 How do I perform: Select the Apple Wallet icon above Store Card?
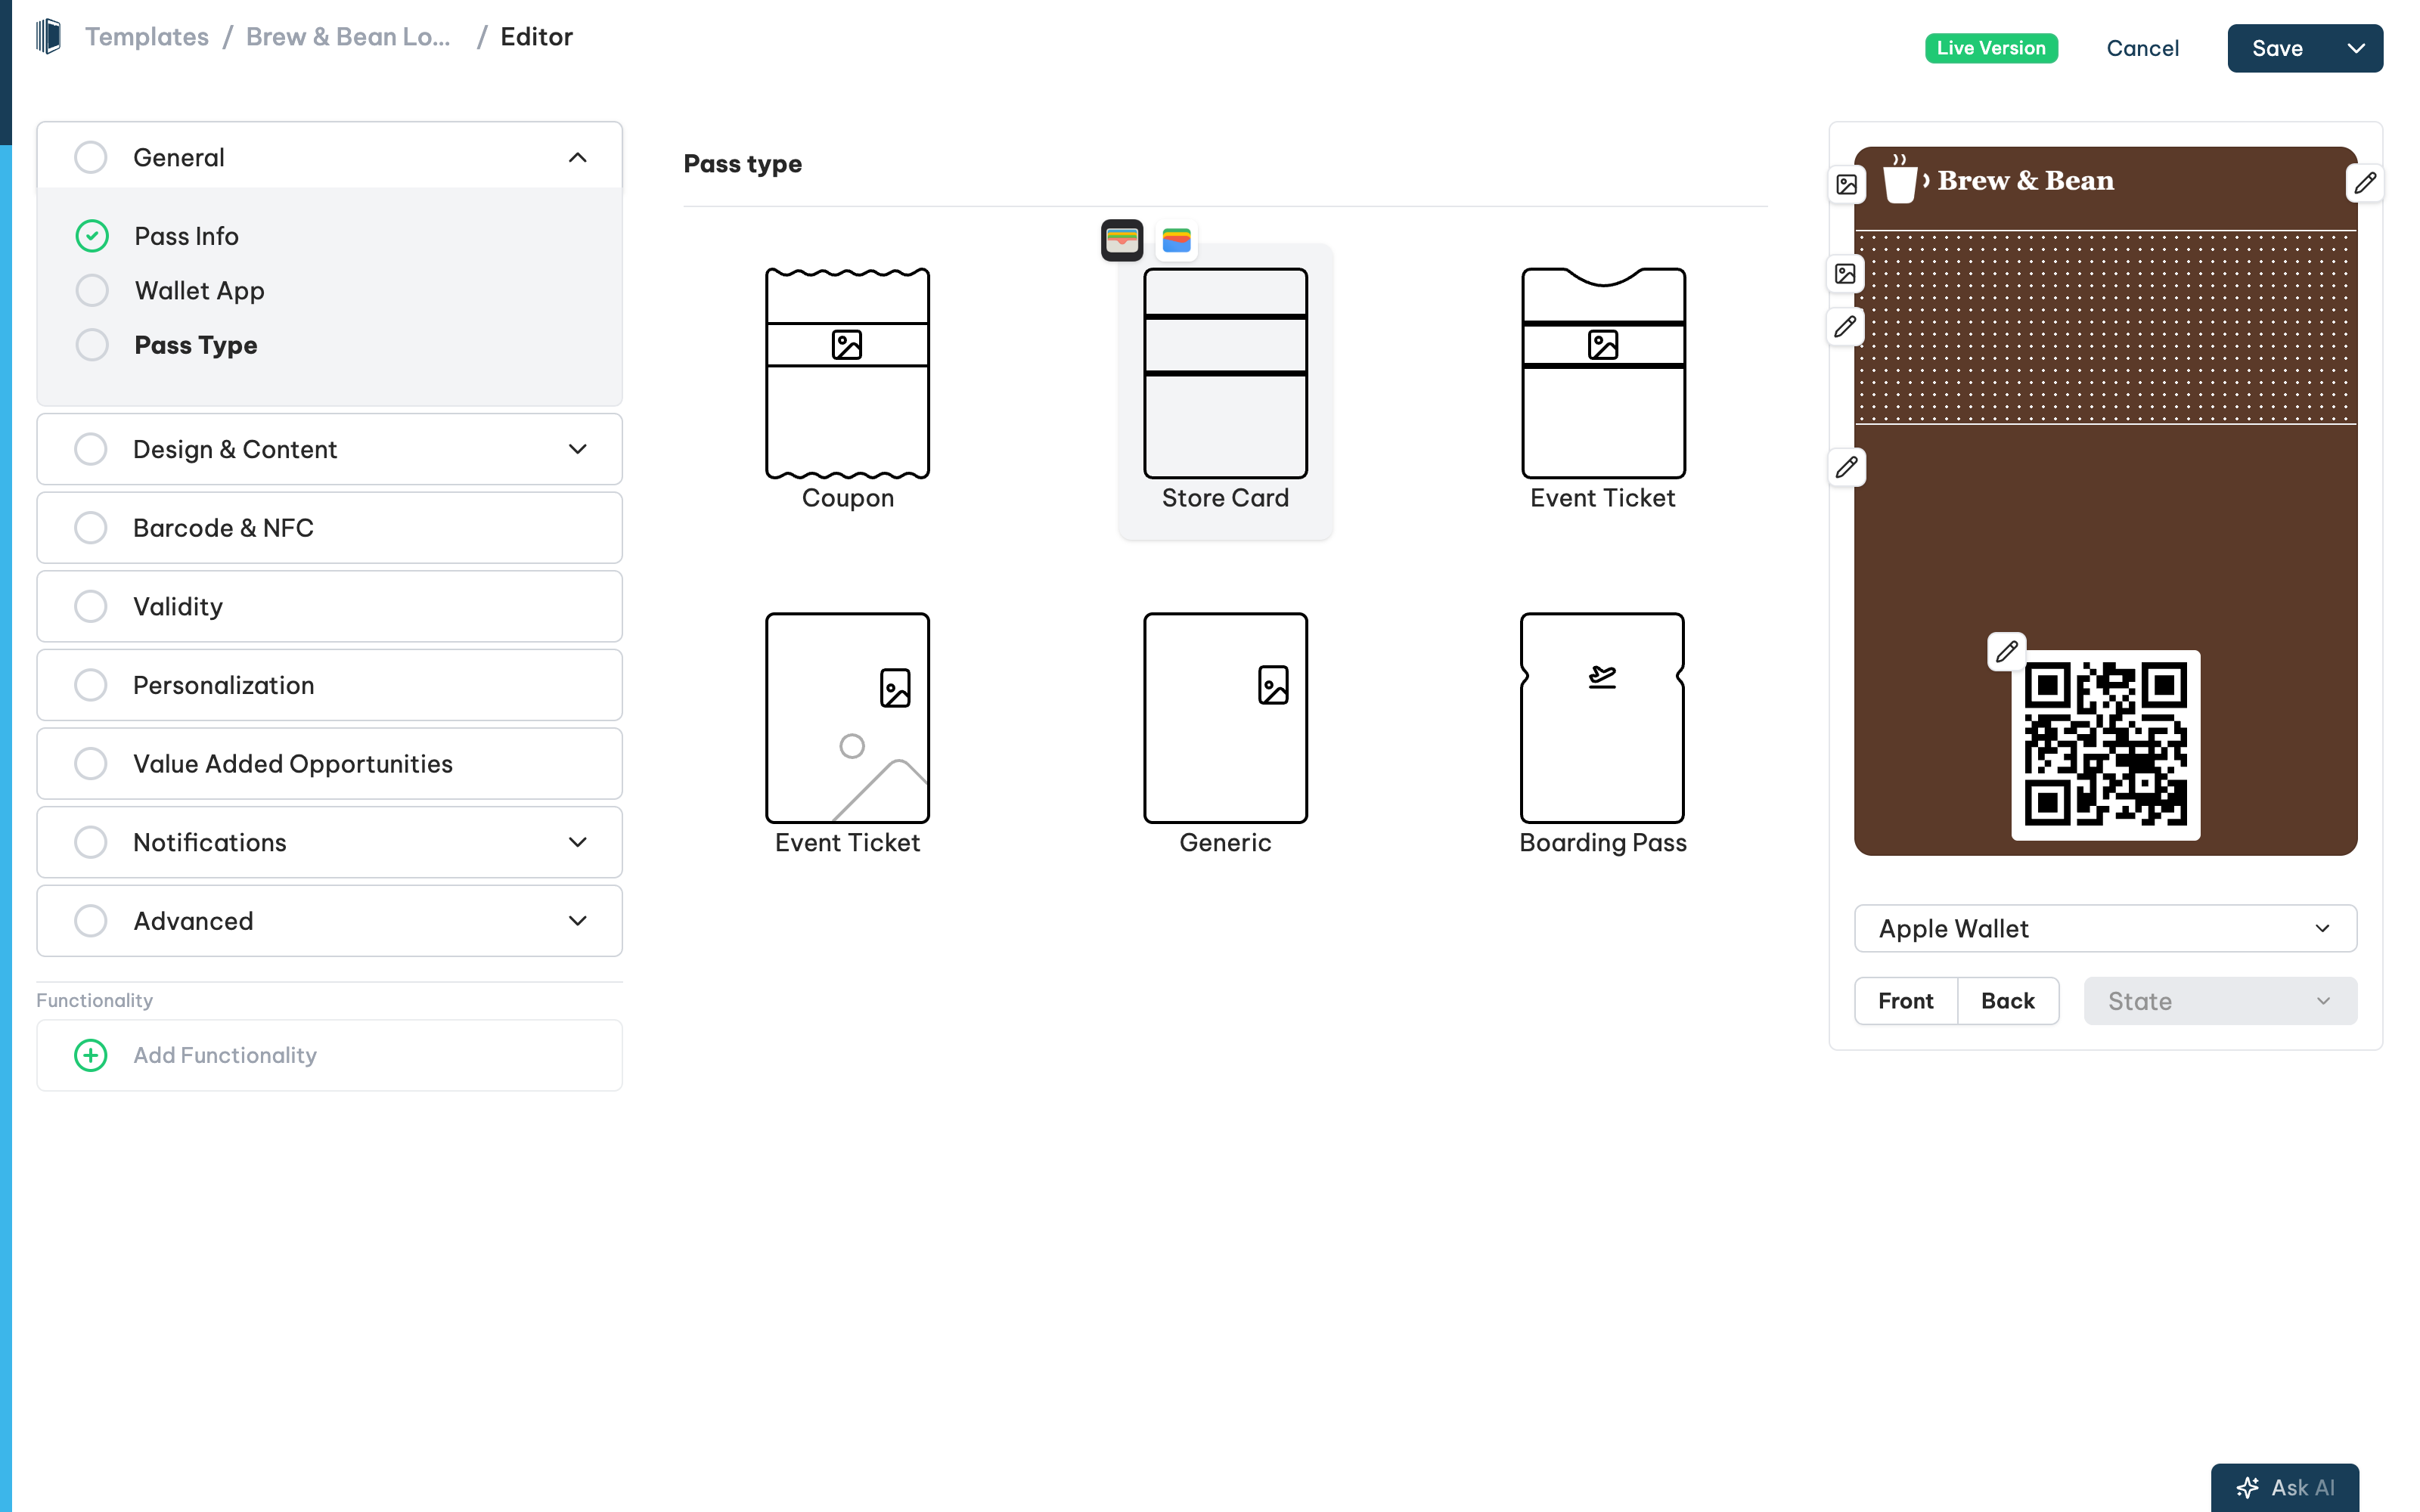pos(1121,240)
